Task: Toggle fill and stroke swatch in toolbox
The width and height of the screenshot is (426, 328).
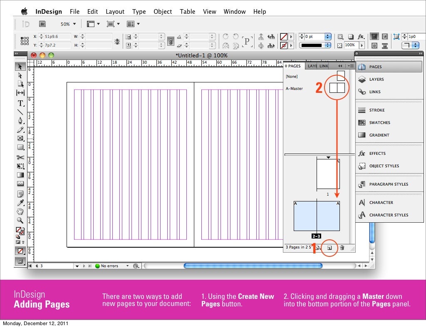Action: pyautogui.click(x=20, y=231)
